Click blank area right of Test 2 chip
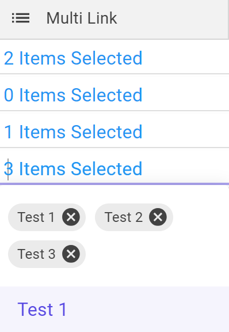Screen dimensions: 229x332 point(200,217)
